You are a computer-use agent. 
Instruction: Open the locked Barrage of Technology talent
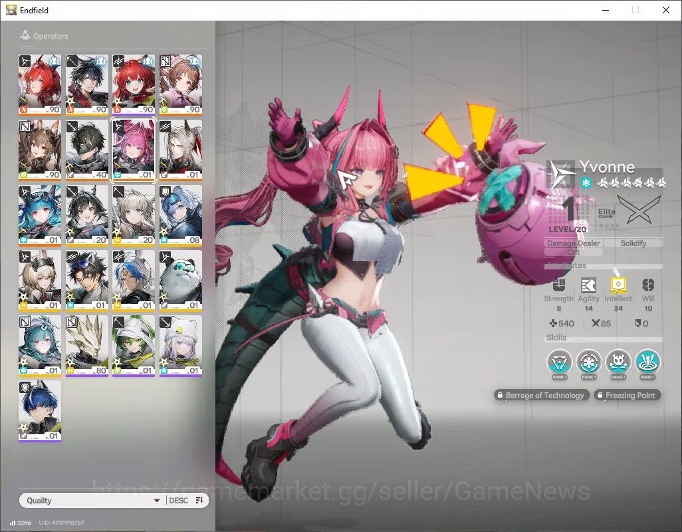point(542,396)
